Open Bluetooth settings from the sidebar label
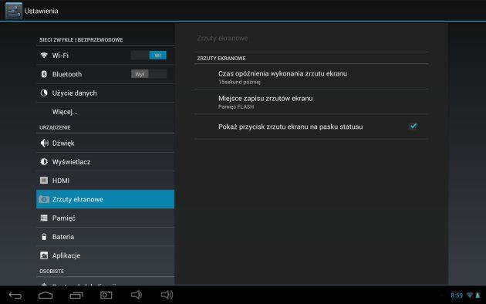This screenshot has width=486, height=304. (x=67, y=74)
